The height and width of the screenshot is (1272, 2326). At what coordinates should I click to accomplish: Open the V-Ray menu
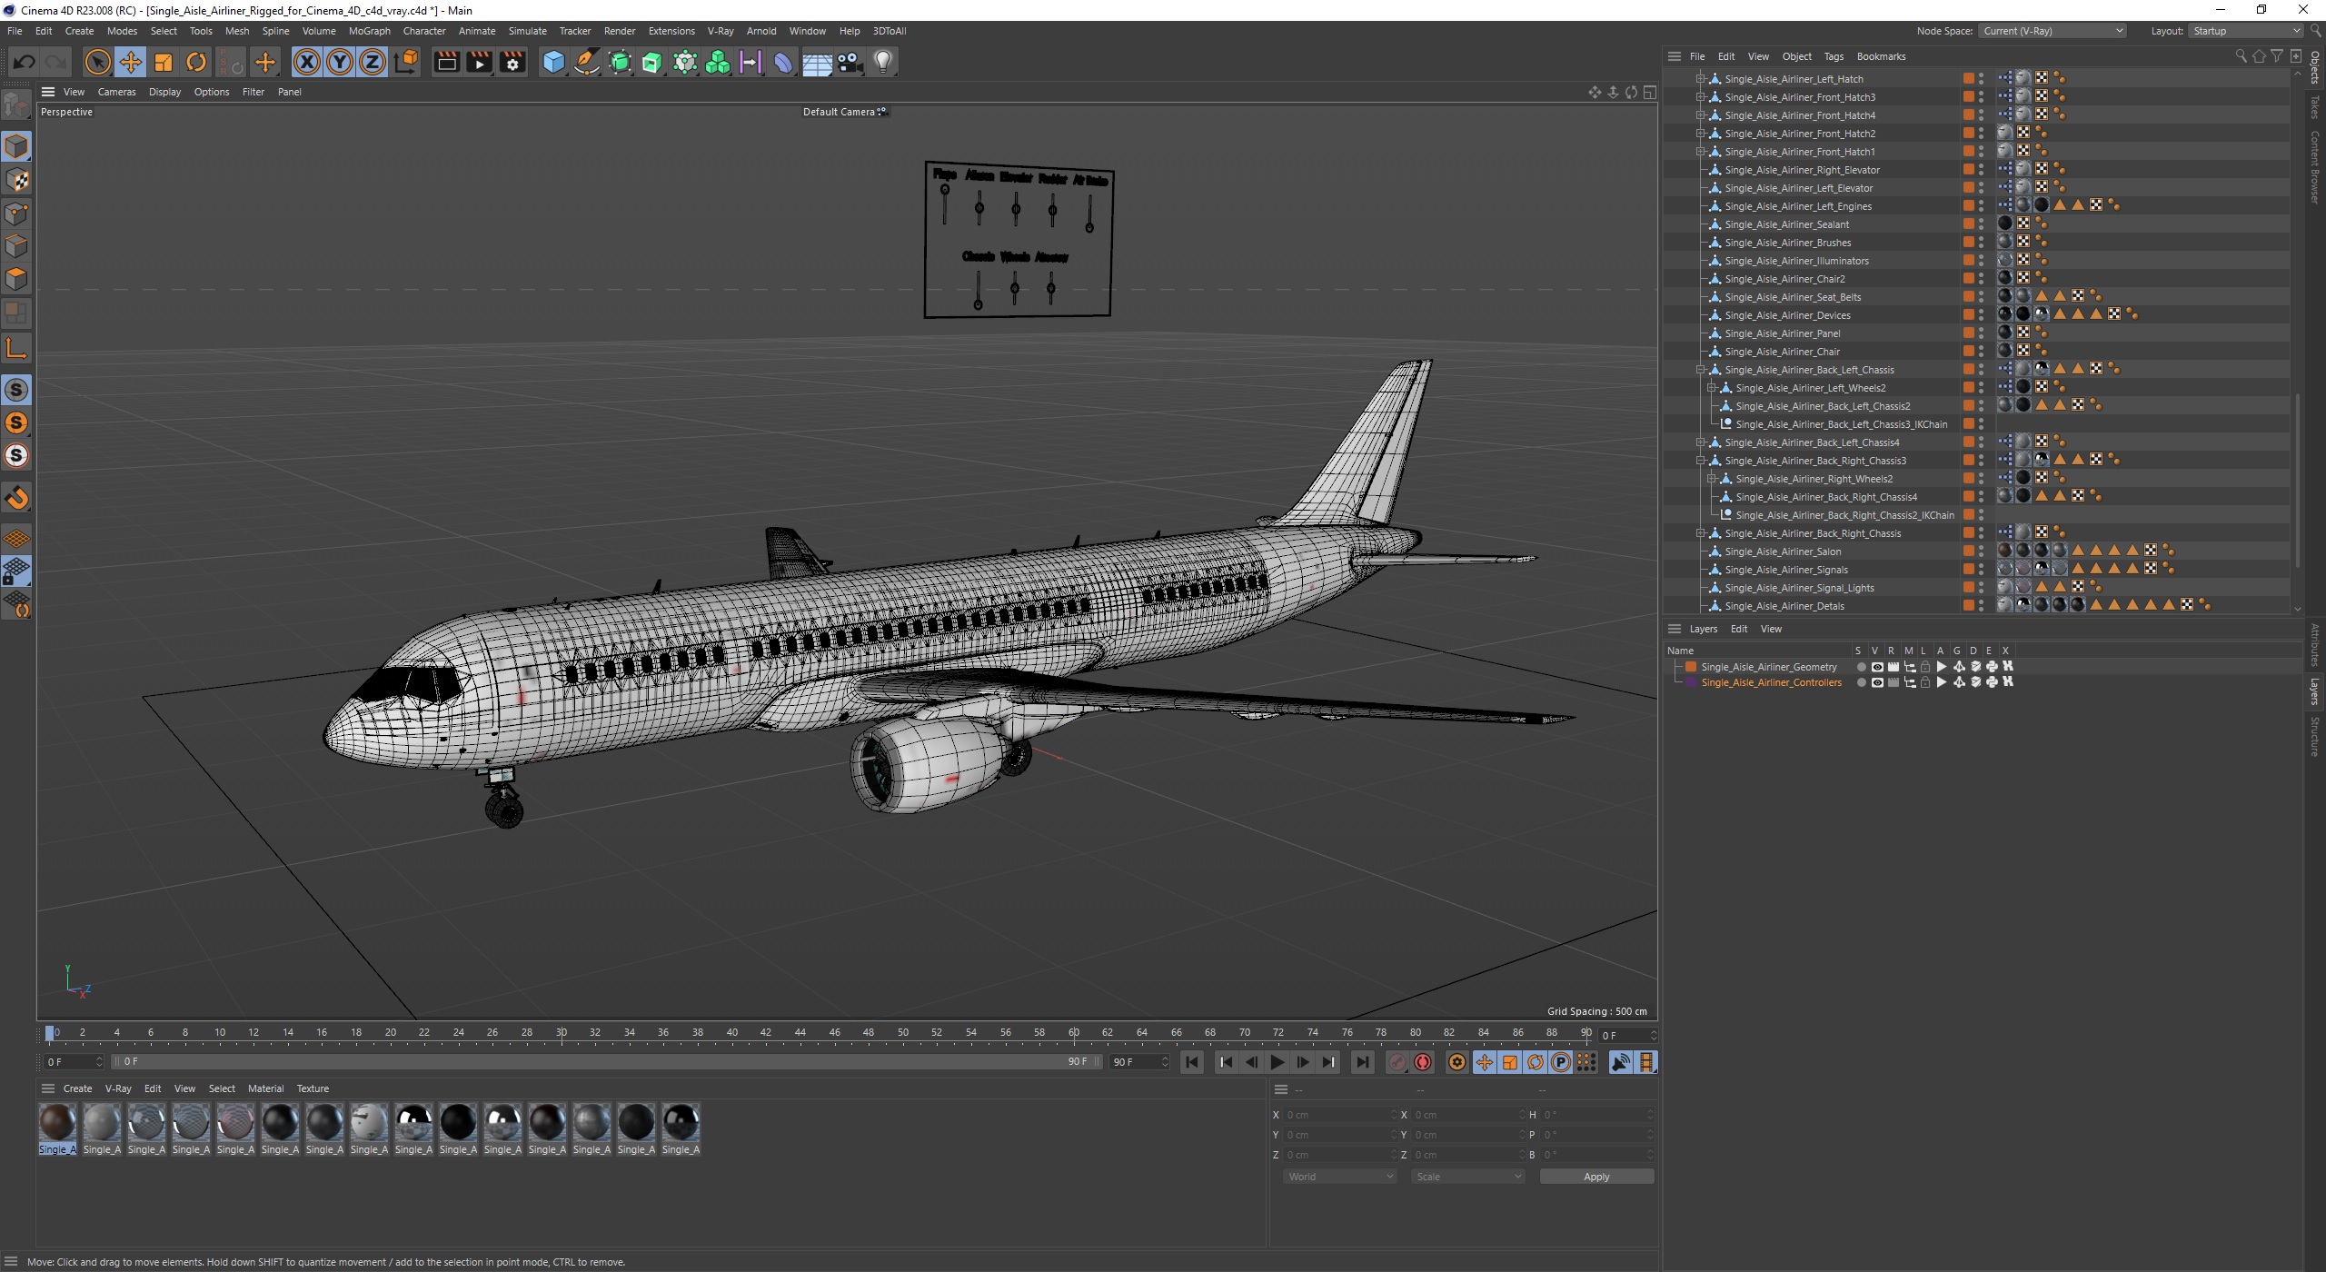pyautogui.click(x=721, y=31)
